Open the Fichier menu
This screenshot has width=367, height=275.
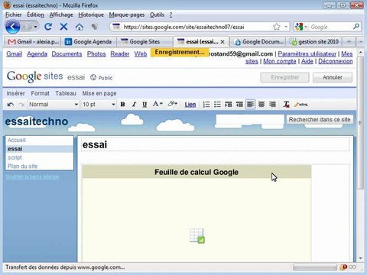tap(14, 15)
